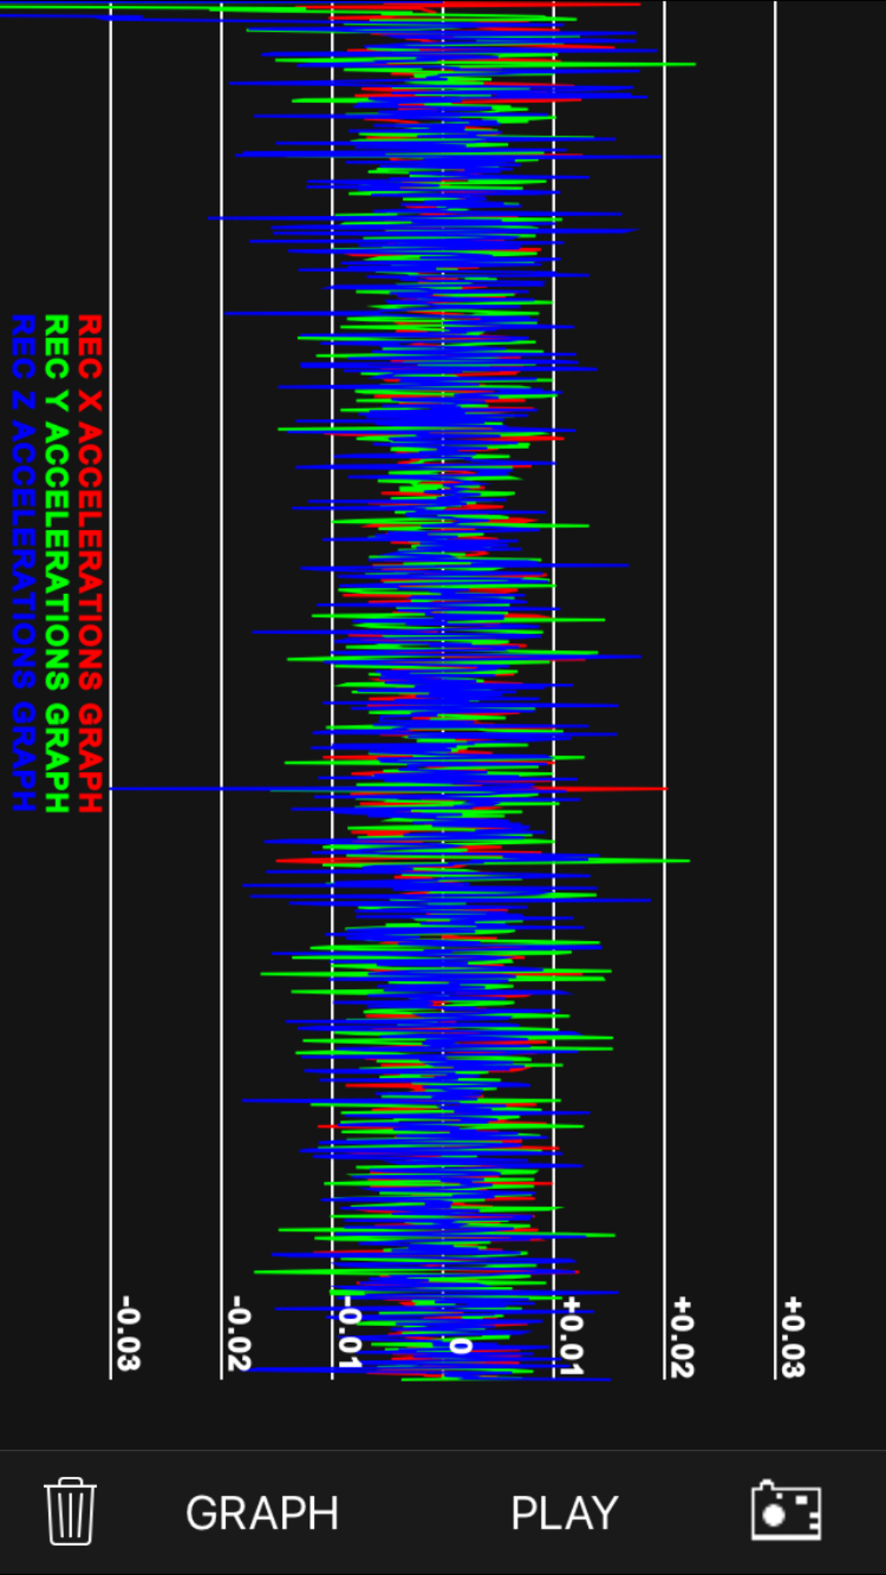The image size is (886, 1575).
Task: Tap the camera snapshot icon
Action: tap(785, 1511)
